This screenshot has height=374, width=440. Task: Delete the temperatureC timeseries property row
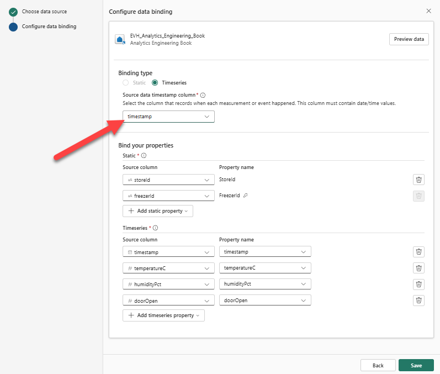tap(418, 268)
